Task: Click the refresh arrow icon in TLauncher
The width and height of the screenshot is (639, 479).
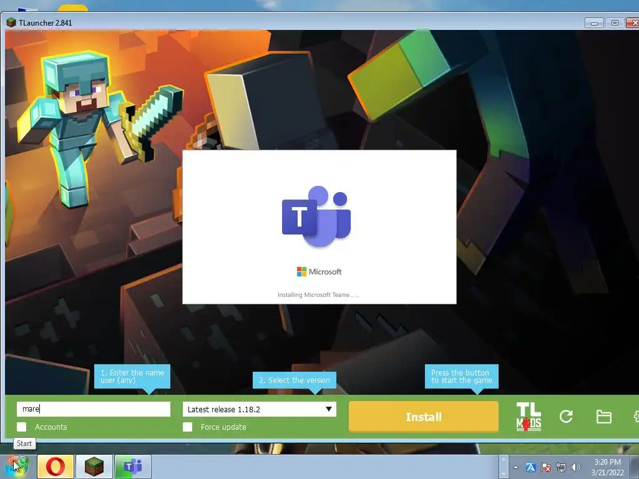Action: click(x=566, y=416)
